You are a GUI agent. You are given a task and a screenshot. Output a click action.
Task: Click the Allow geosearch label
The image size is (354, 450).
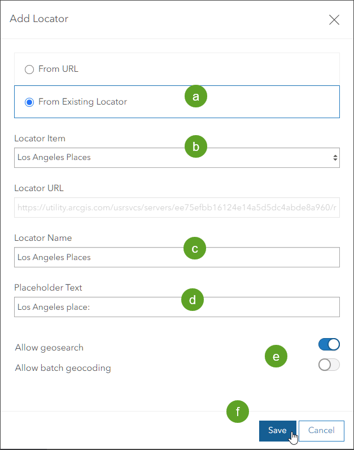pos(49,348)
